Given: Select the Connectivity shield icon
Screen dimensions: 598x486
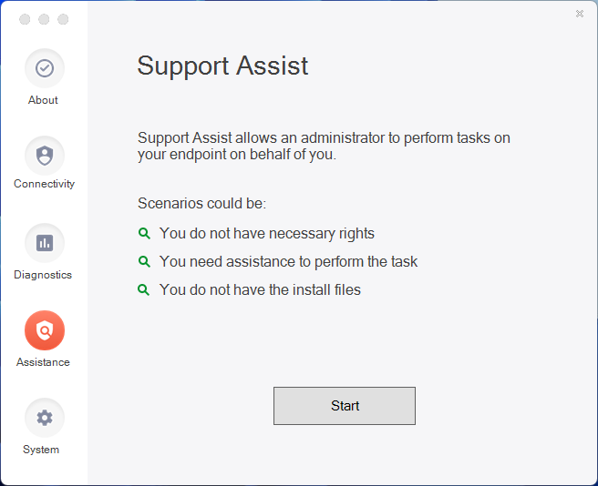Looking at the screenshot, I should click(x=45, y=156).
